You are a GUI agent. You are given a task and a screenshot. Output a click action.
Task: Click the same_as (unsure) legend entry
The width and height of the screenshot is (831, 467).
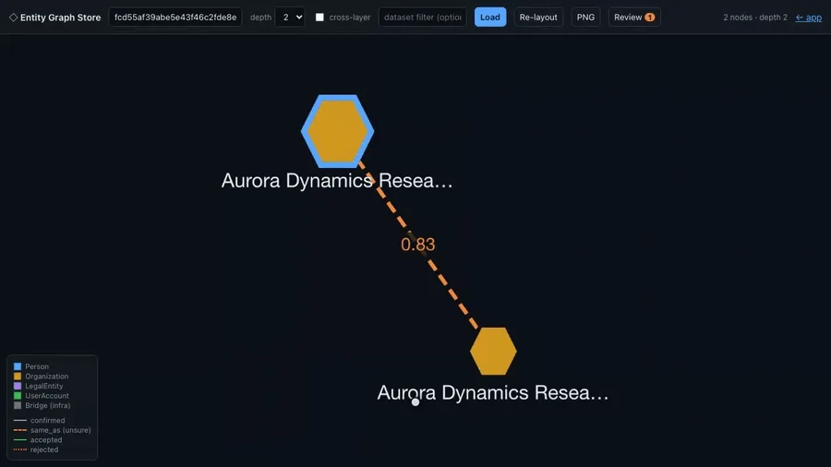52,430
